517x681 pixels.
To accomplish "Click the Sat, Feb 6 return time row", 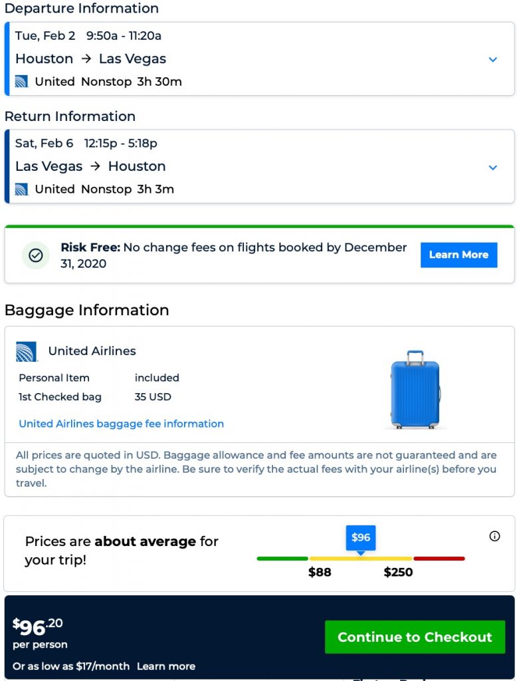I will [x=86, y=144].
